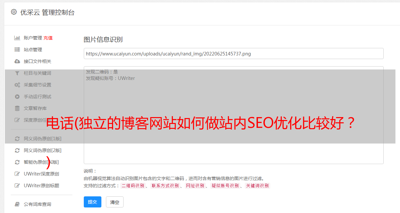This screenshot has height=213, width=400.
Task: Click the 优采云 管理控制台 title
Action: (47, 12)
